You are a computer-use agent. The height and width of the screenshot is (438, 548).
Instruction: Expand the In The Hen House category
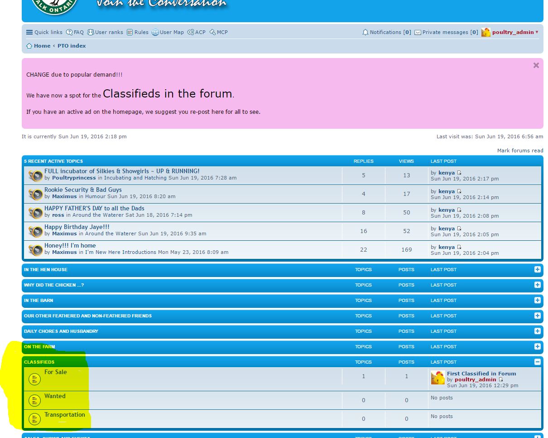tap(537, 269)
